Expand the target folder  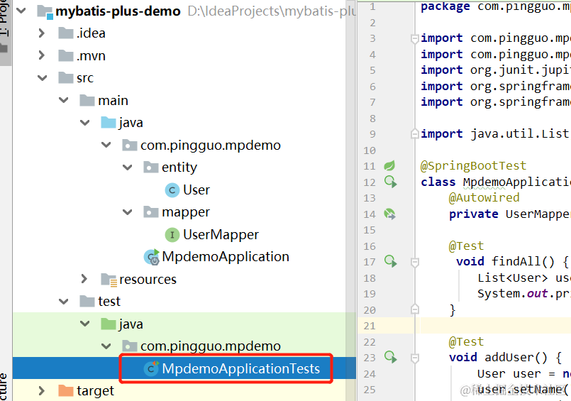[x=42, y=391]
